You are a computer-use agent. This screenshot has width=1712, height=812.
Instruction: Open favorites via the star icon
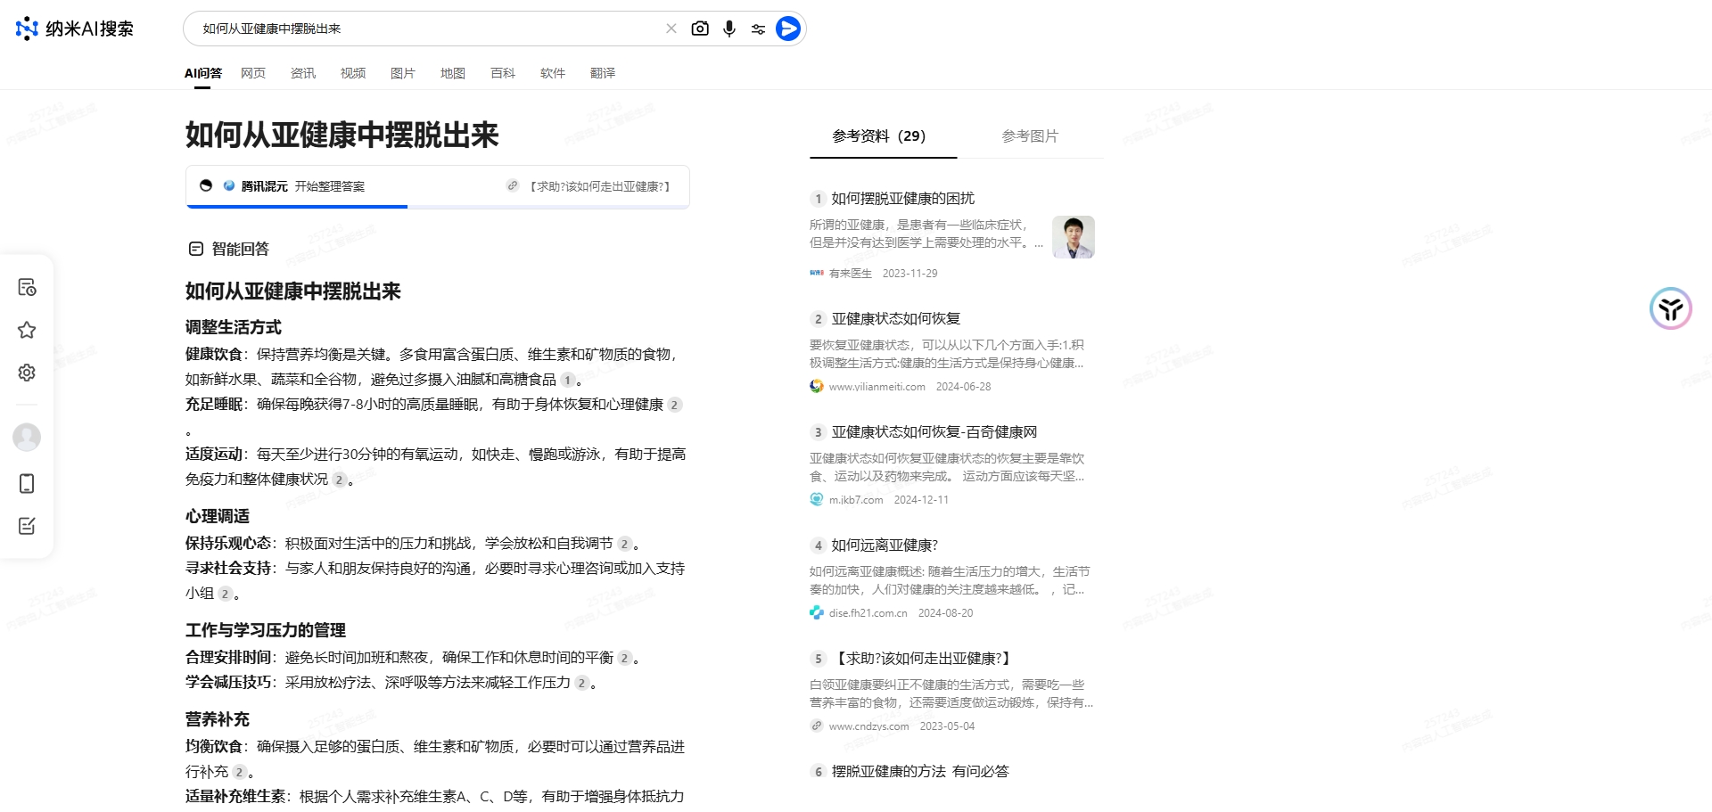(x=27, y=330)
